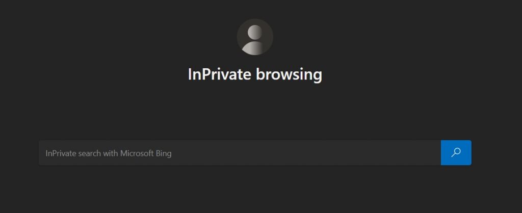Activate the dark search bar
Screen dimensions: 522x213
click(x=240, y=153)
